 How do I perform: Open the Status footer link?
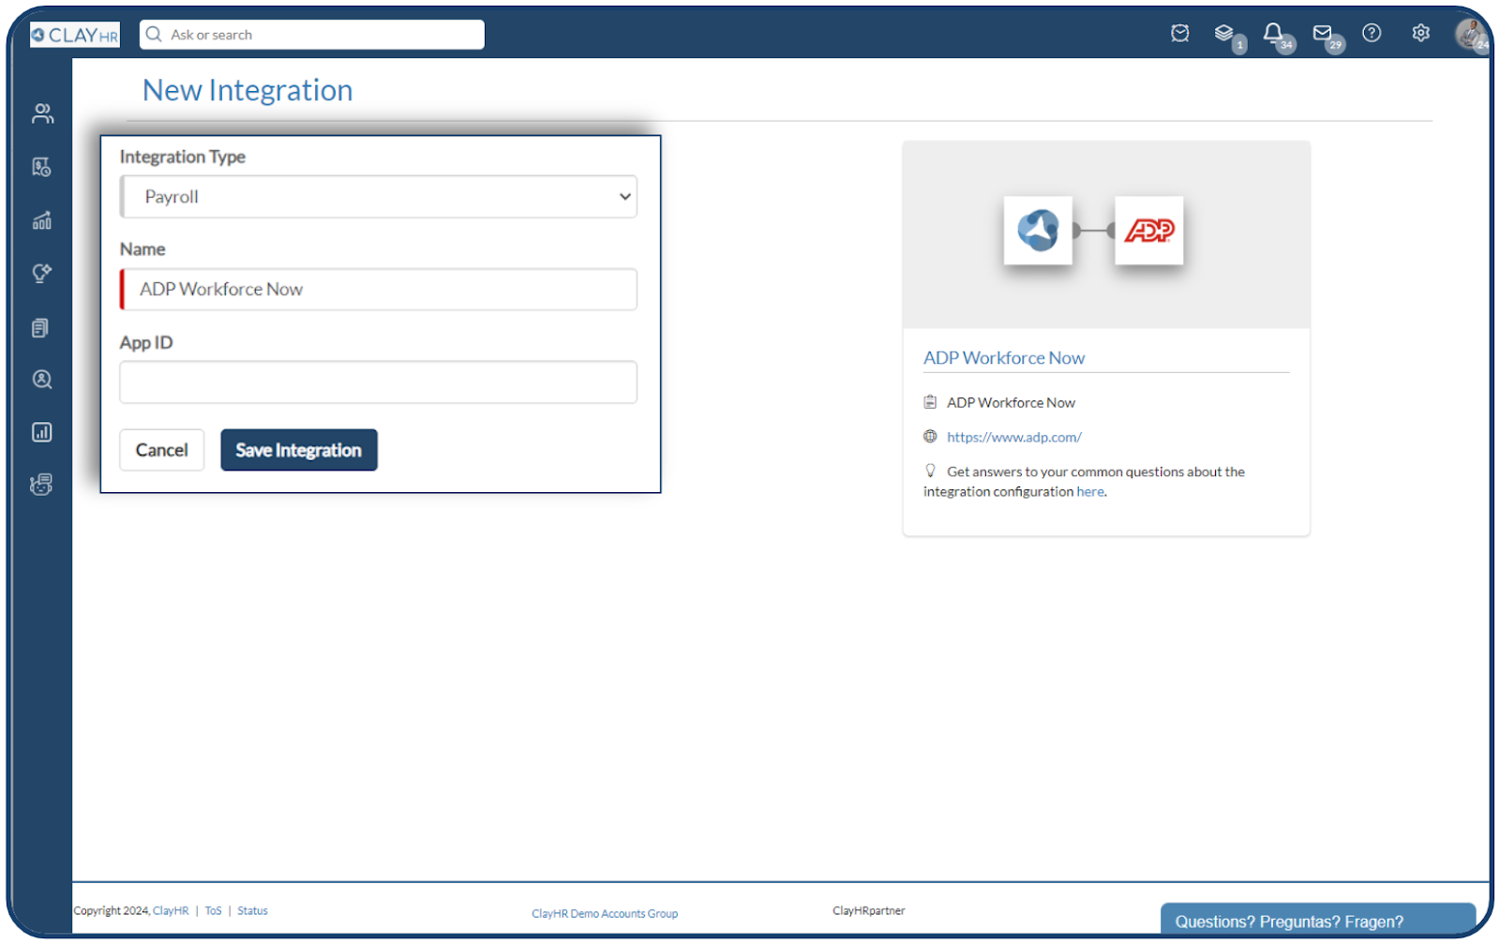pos(252,911)
